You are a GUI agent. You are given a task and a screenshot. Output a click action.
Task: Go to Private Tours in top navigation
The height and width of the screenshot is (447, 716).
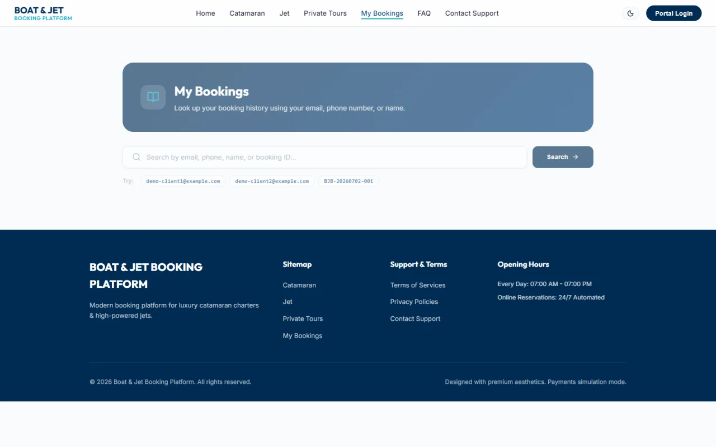[325, 13]
